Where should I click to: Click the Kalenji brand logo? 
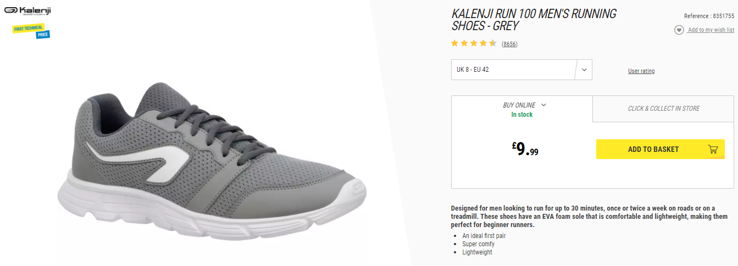[27, 11]
